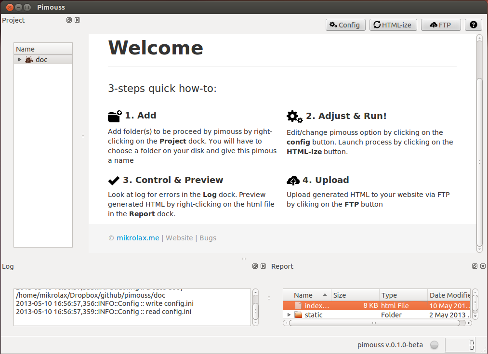Close the Report dock panel
Image resolution: width=488 pixels, height=354 pixels.
tap(483, 266)
